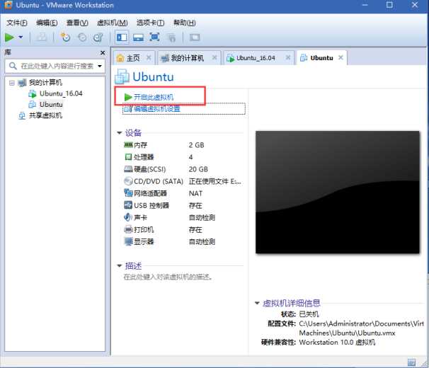
Task: Toggle the thumbnail bar view icon
Action: [138, 38]
